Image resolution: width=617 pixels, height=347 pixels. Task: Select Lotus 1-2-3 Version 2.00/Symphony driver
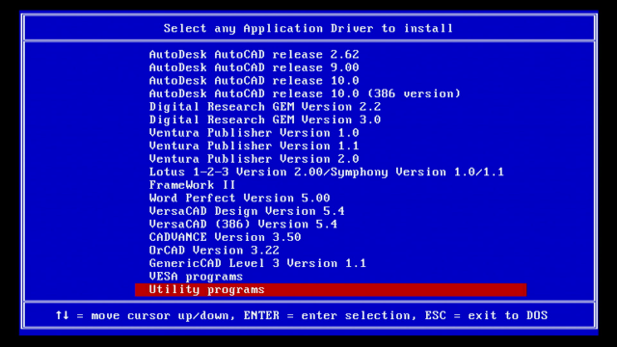(x=327, y=172)
